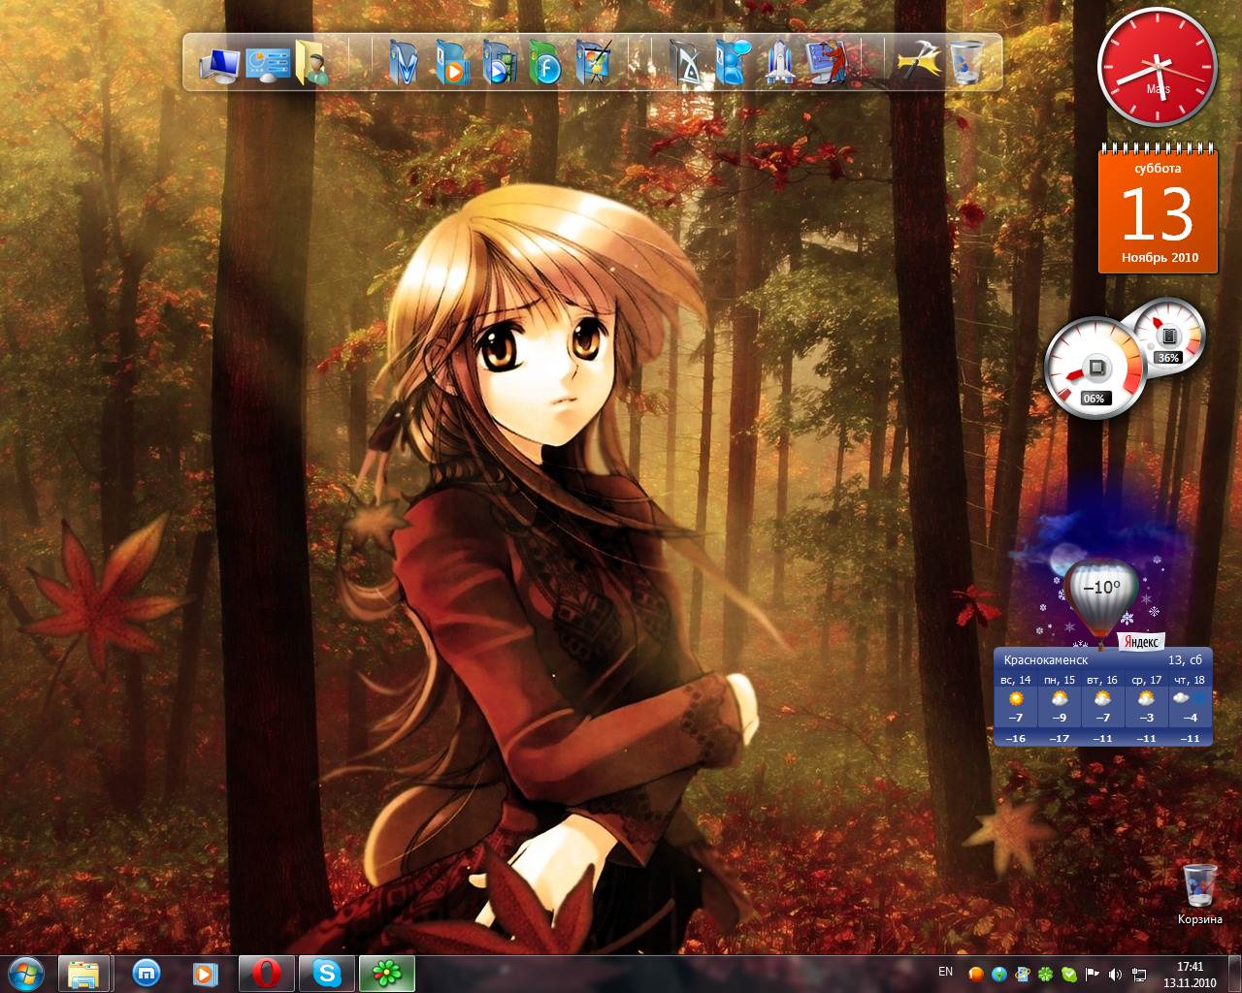Open the volume speaker tray icon
This screenshot has height=993, width=1242.
[x=1115, y=974]
